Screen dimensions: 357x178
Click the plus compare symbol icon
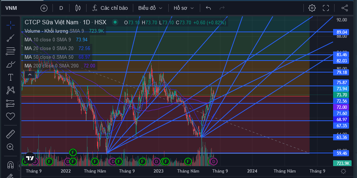[44, 8]
